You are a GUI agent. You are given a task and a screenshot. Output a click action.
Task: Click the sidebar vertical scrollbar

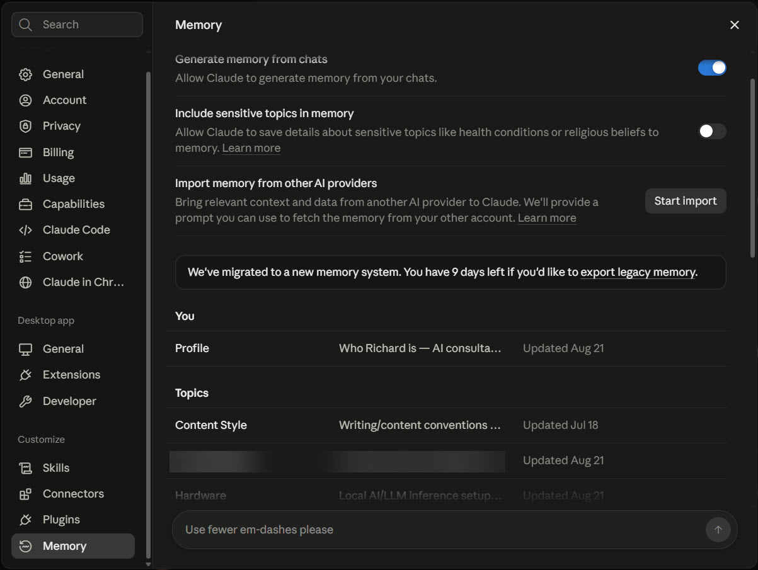click(x=149, y=315)
